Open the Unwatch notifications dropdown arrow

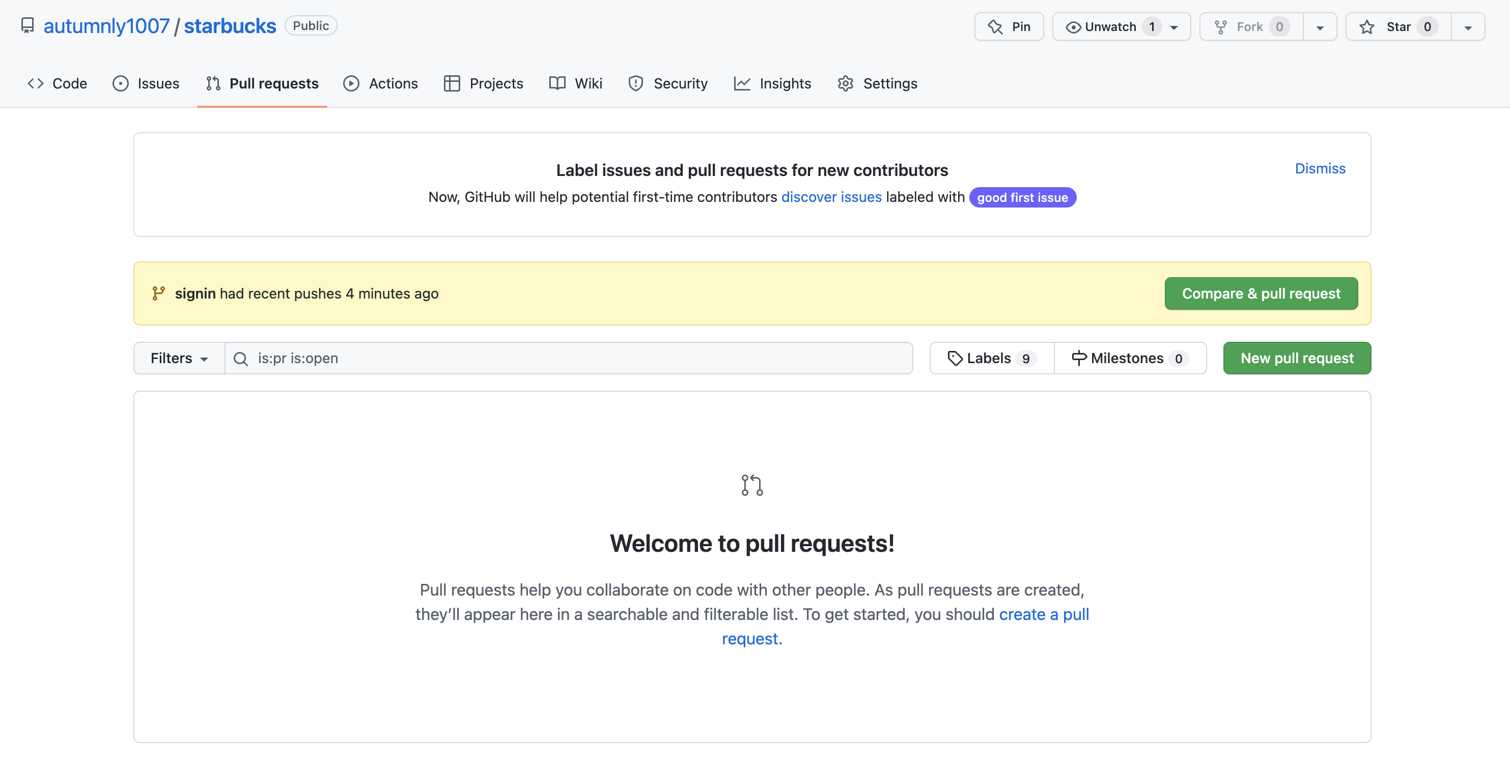[1174, 27]
